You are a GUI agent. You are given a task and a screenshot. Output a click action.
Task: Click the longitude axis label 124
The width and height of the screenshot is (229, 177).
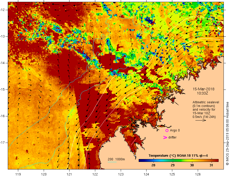(x=147, y=174)
